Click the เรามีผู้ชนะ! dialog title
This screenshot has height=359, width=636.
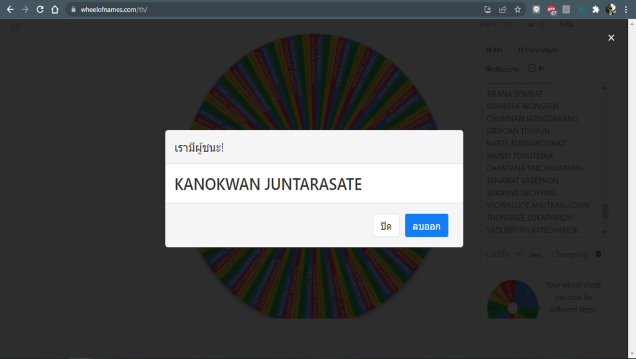click(x=199, y=148)
